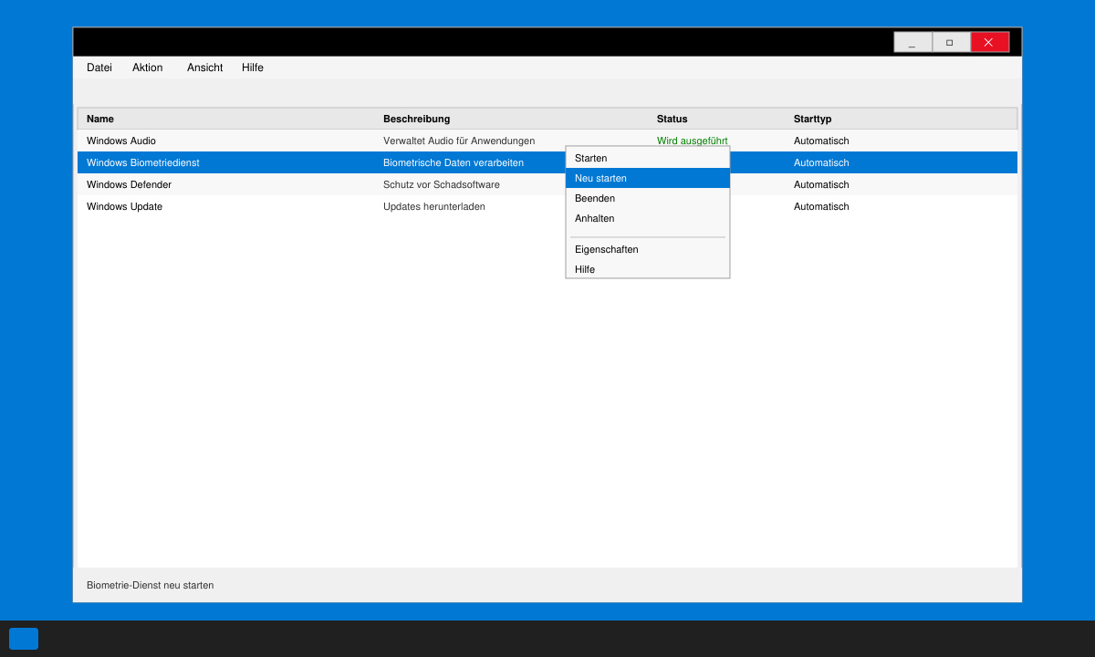Viewport: 1095px width, 657px height.
Task: Click Automatisch starttype for Windows Defender
Action: pyautogui.click(x=821, y=184)
